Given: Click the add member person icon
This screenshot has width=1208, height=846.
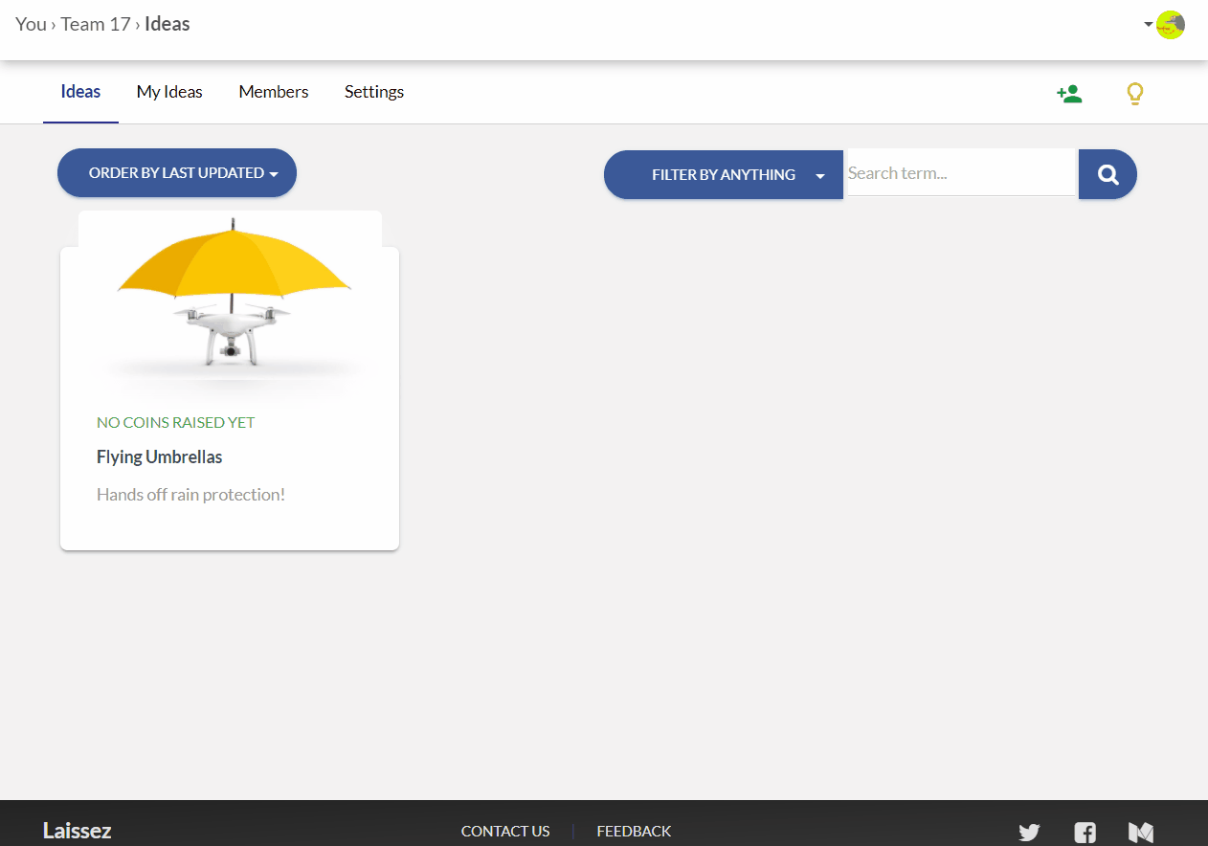Looking at the screenshot, I should pyautogui.click(x=1069, y=94).
